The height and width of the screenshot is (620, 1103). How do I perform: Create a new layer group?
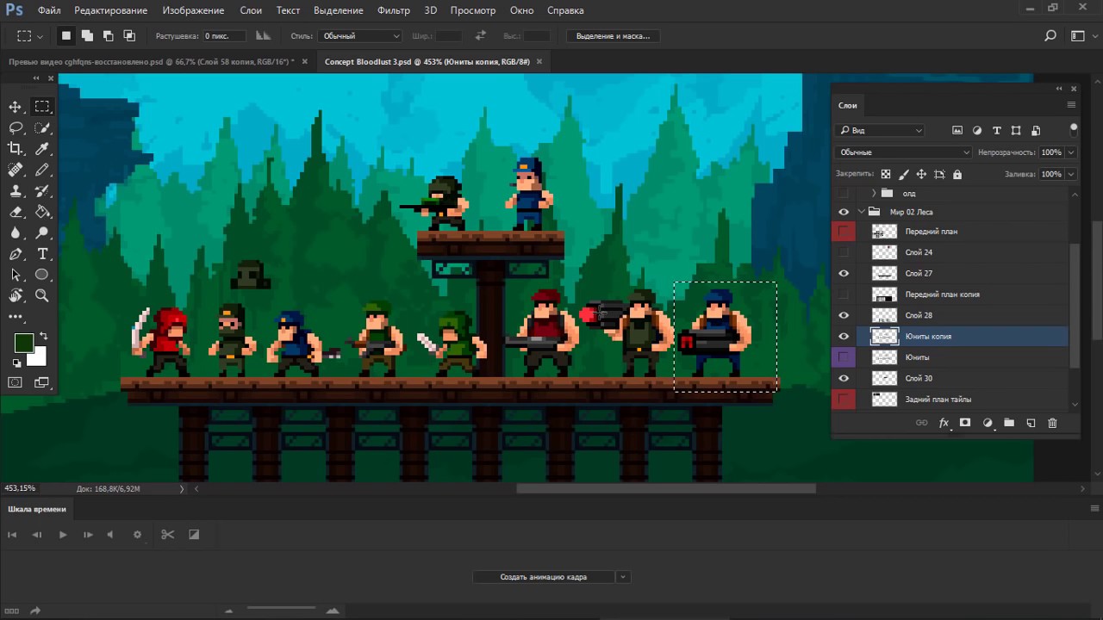1009,423
